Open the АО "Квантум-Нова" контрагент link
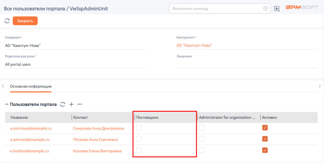Viewport: 324px width, 163px height. (x=195, y=46)
